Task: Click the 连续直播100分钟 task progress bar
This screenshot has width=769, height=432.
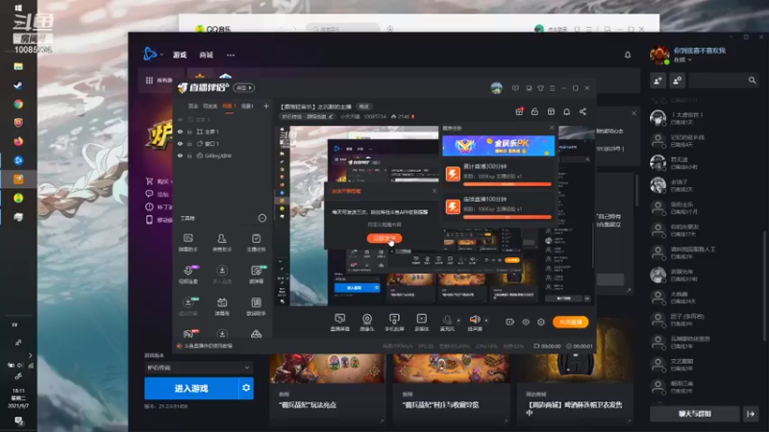Action: [x=508, y=217]
